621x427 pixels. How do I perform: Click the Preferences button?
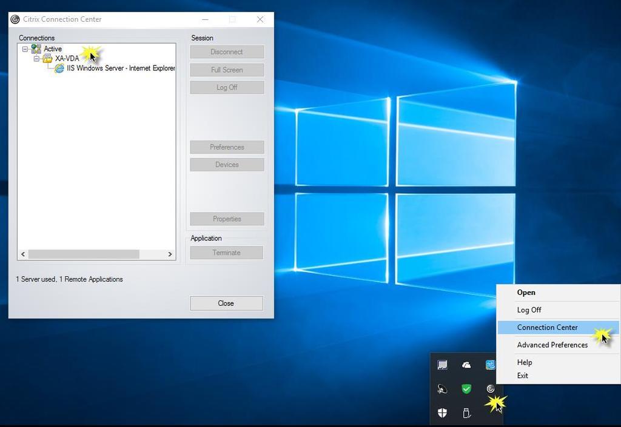click(227, 147)
